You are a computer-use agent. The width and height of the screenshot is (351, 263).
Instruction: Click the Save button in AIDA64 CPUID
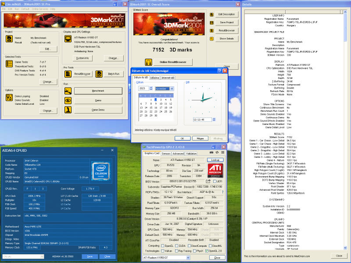(90, 256)
